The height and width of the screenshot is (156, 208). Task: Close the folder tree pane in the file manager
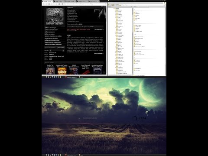click(x=132, y=7)
